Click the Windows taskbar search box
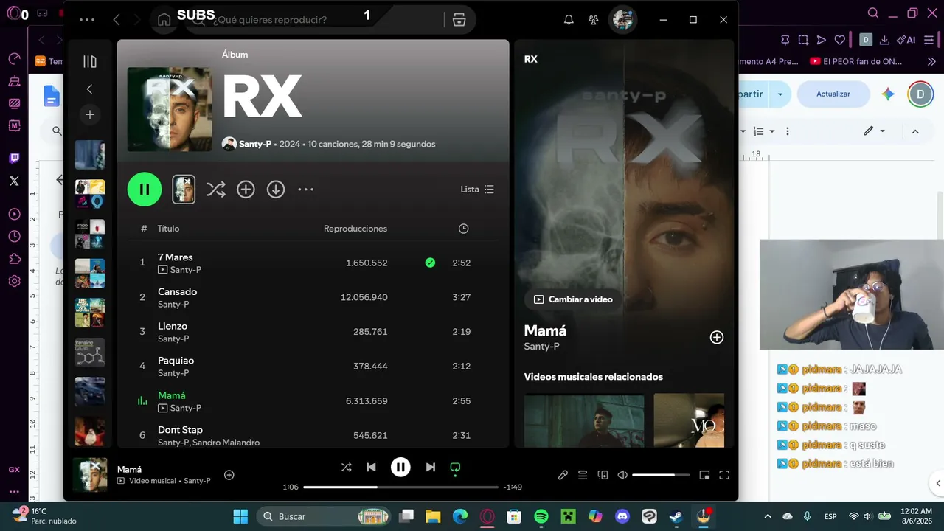The width and height of the screenshot is (944, 531). point(323,516)
